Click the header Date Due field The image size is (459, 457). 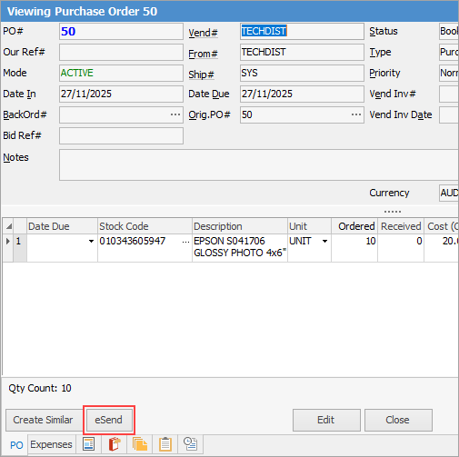pyautogui.click(x=302, y=94)
